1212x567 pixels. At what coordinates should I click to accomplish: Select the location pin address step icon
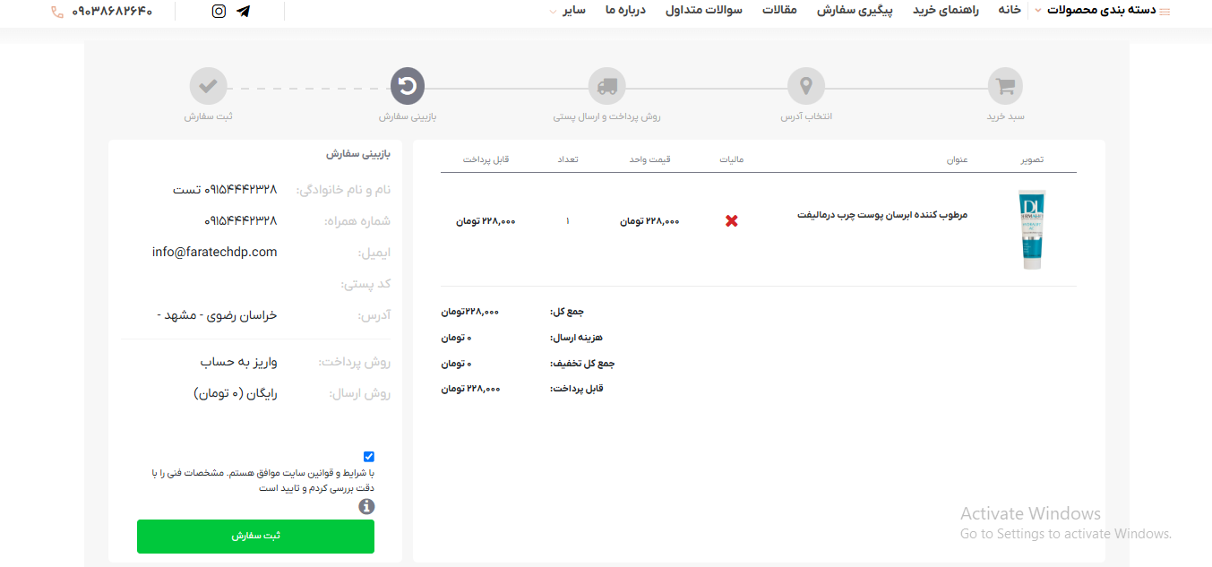[x=805, y=86]
